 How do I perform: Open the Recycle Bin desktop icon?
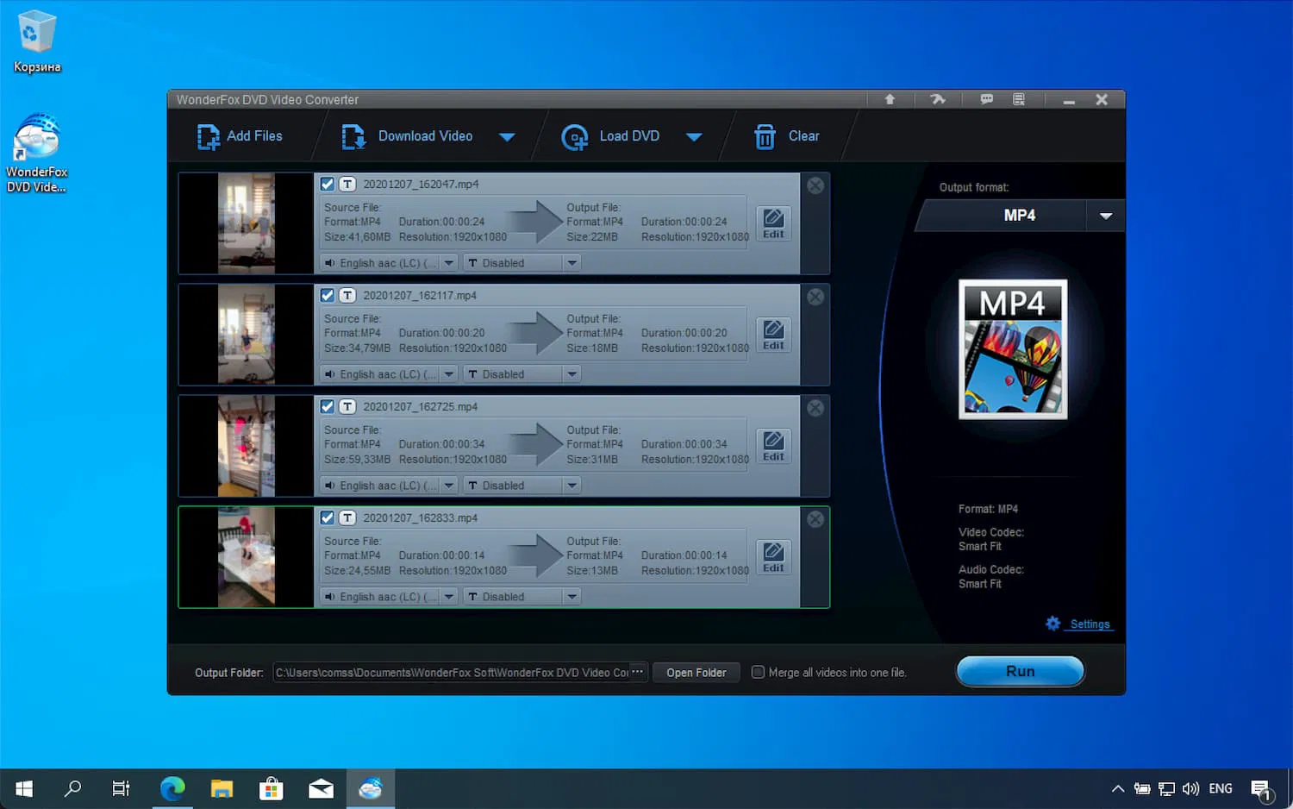(37, 41)
